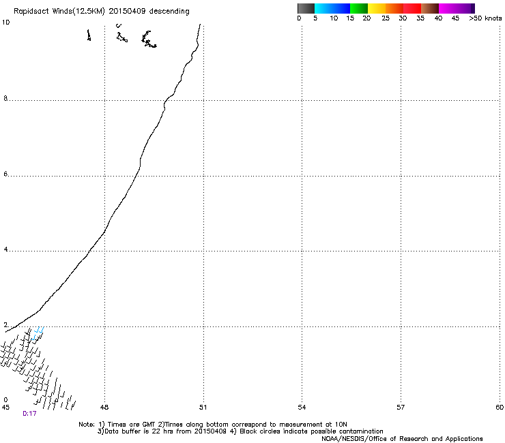This screenshot has height=443, width=505.
Task: Click the gray 0-5 knots color segment
Action: (x=306, y=8)
